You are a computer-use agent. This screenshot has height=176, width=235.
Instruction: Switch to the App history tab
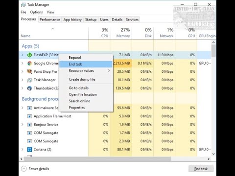point(72,20)
